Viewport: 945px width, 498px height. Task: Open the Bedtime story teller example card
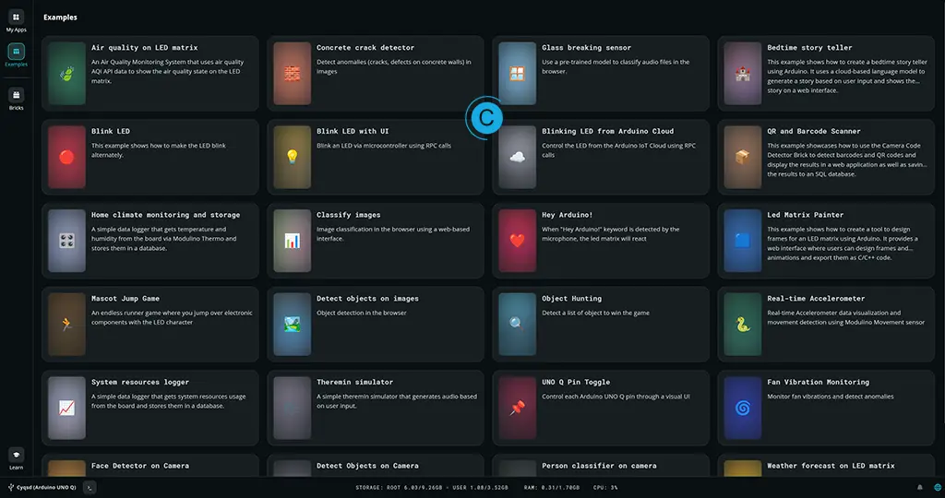point(809,48)
